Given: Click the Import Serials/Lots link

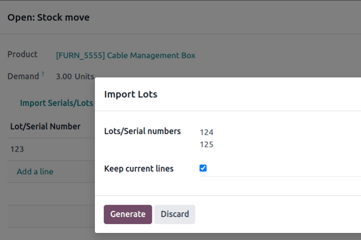Looking at the screenshot, I should tap(56, 103).
